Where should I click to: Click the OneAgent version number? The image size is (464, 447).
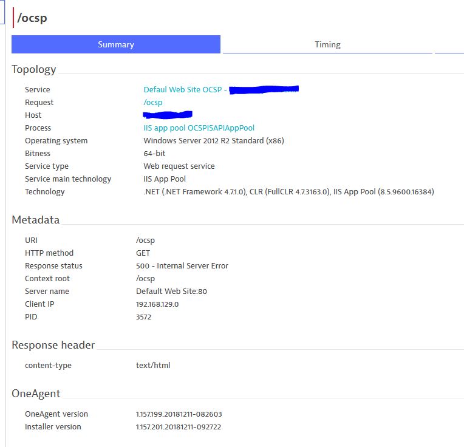[x=179, y=414]
